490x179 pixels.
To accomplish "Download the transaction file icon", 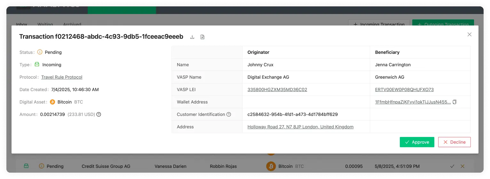I will (192, 37).
